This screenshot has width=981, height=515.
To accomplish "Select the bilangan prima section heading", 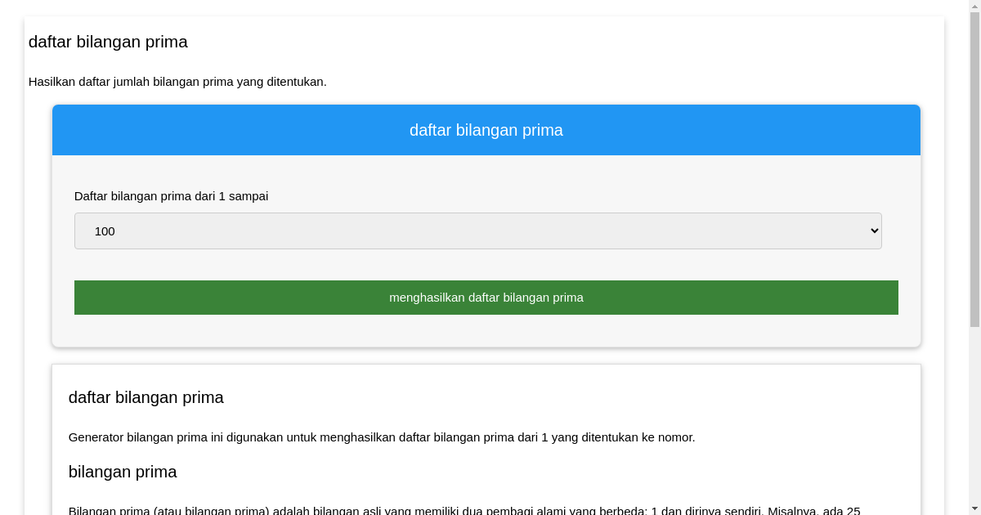I will click(x=123, y=472).
